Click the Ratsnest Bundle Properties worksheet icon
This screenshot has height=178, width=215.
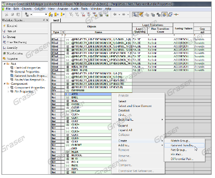(12, 76)
